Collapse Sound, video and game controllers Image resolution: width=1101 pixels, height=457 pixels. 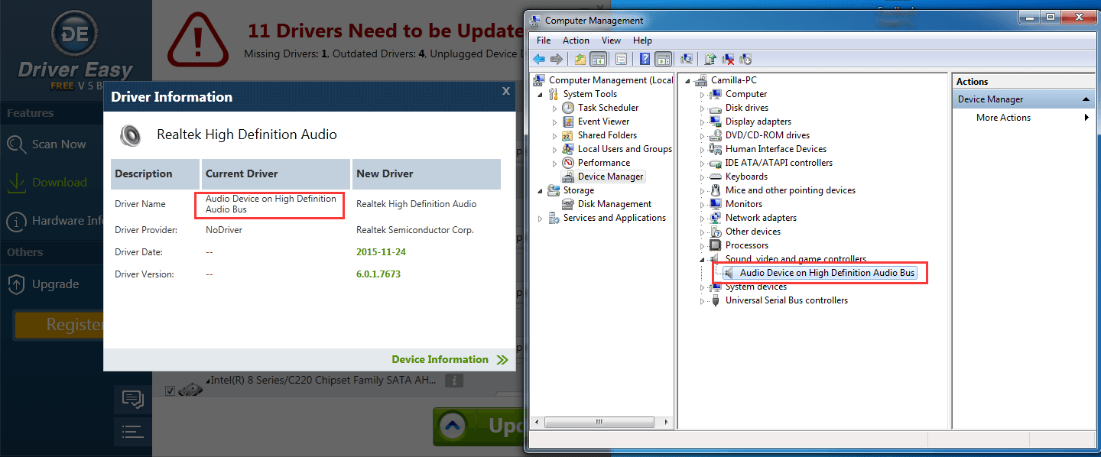click(703, 259)
